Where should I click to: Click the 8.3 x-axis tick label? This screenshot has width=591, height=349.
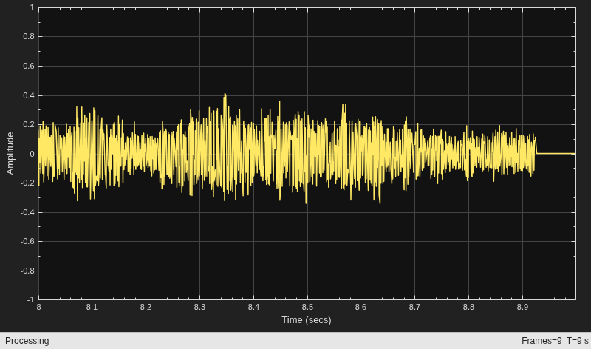point(199,307)
